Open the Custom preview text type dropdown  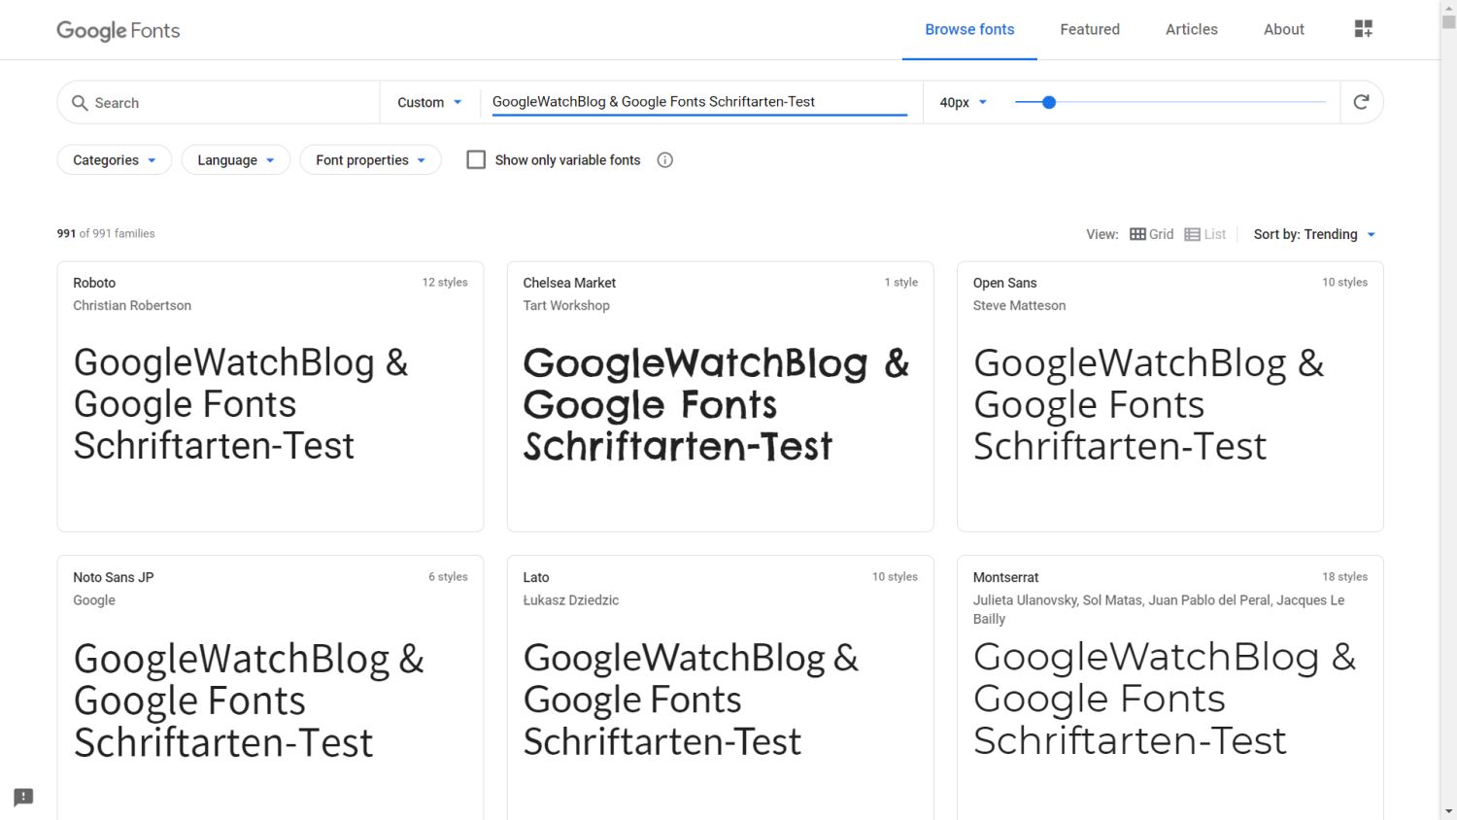pos(429,102)
